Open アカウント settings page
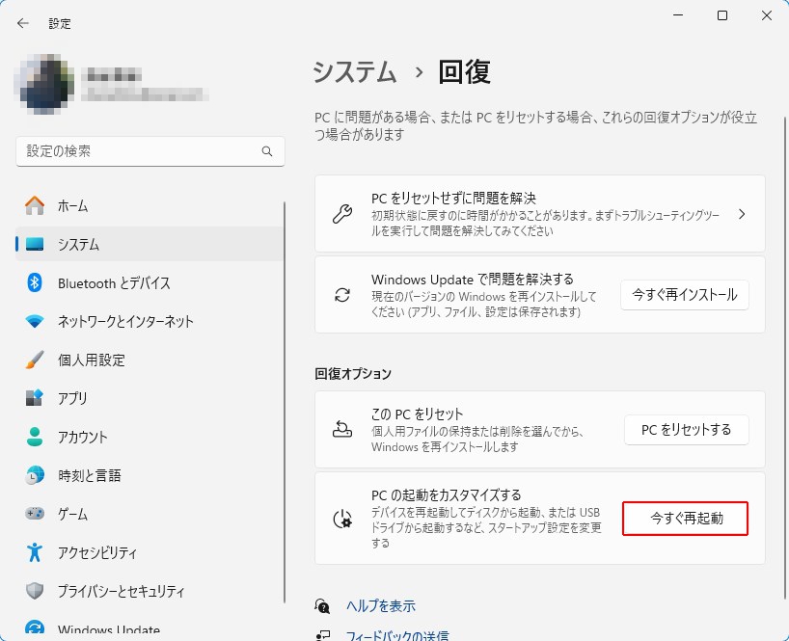Viewport: 789px width, 641px height. (x=83, y=437)
